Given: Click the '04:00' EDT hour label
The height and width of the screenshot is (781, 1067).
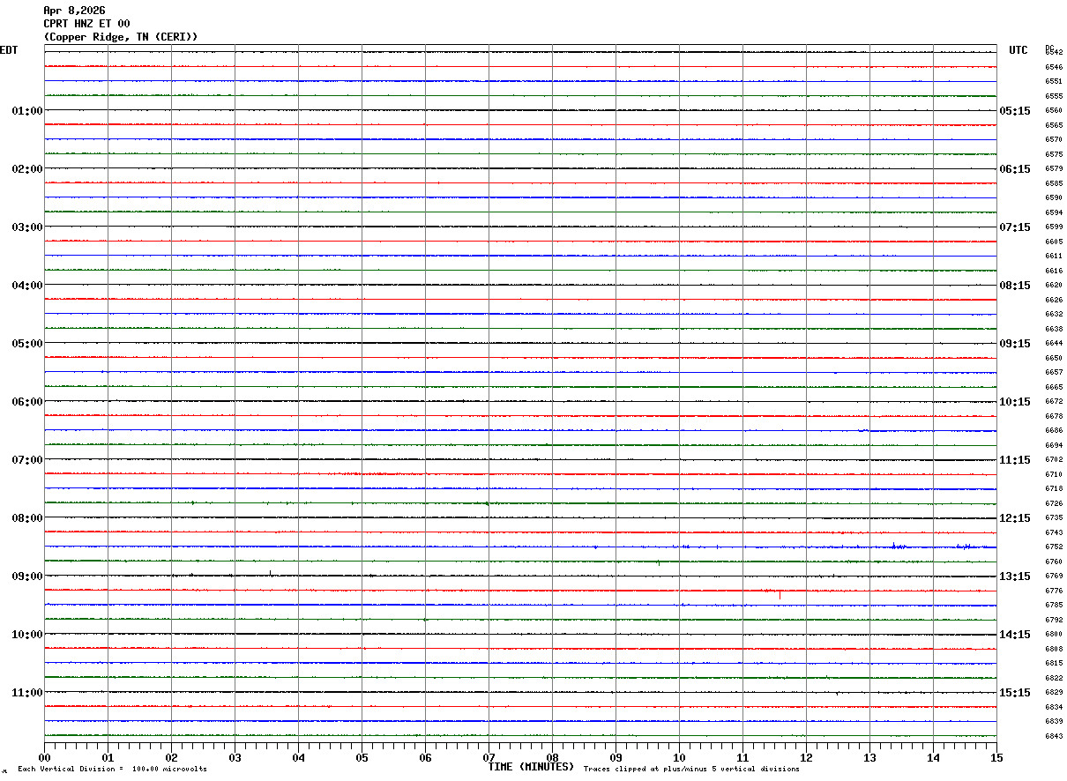Looking at the screenshot, I should 26,286.
